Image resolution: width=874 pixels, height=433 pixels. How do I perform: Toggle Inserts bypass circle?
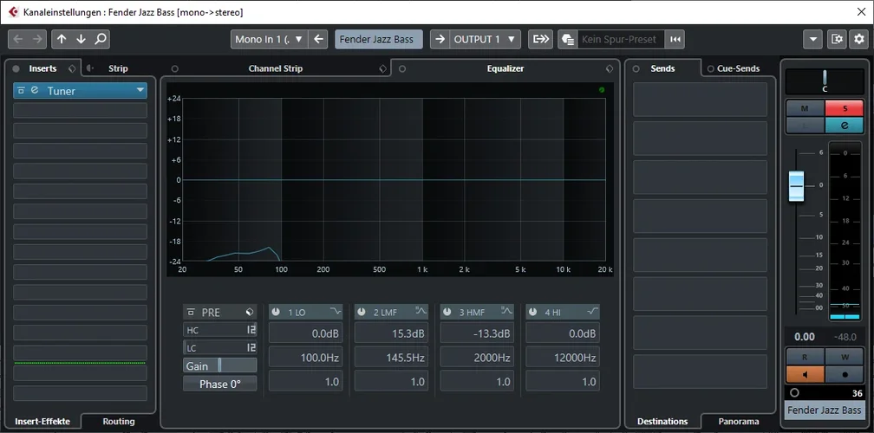click(16, 69)
